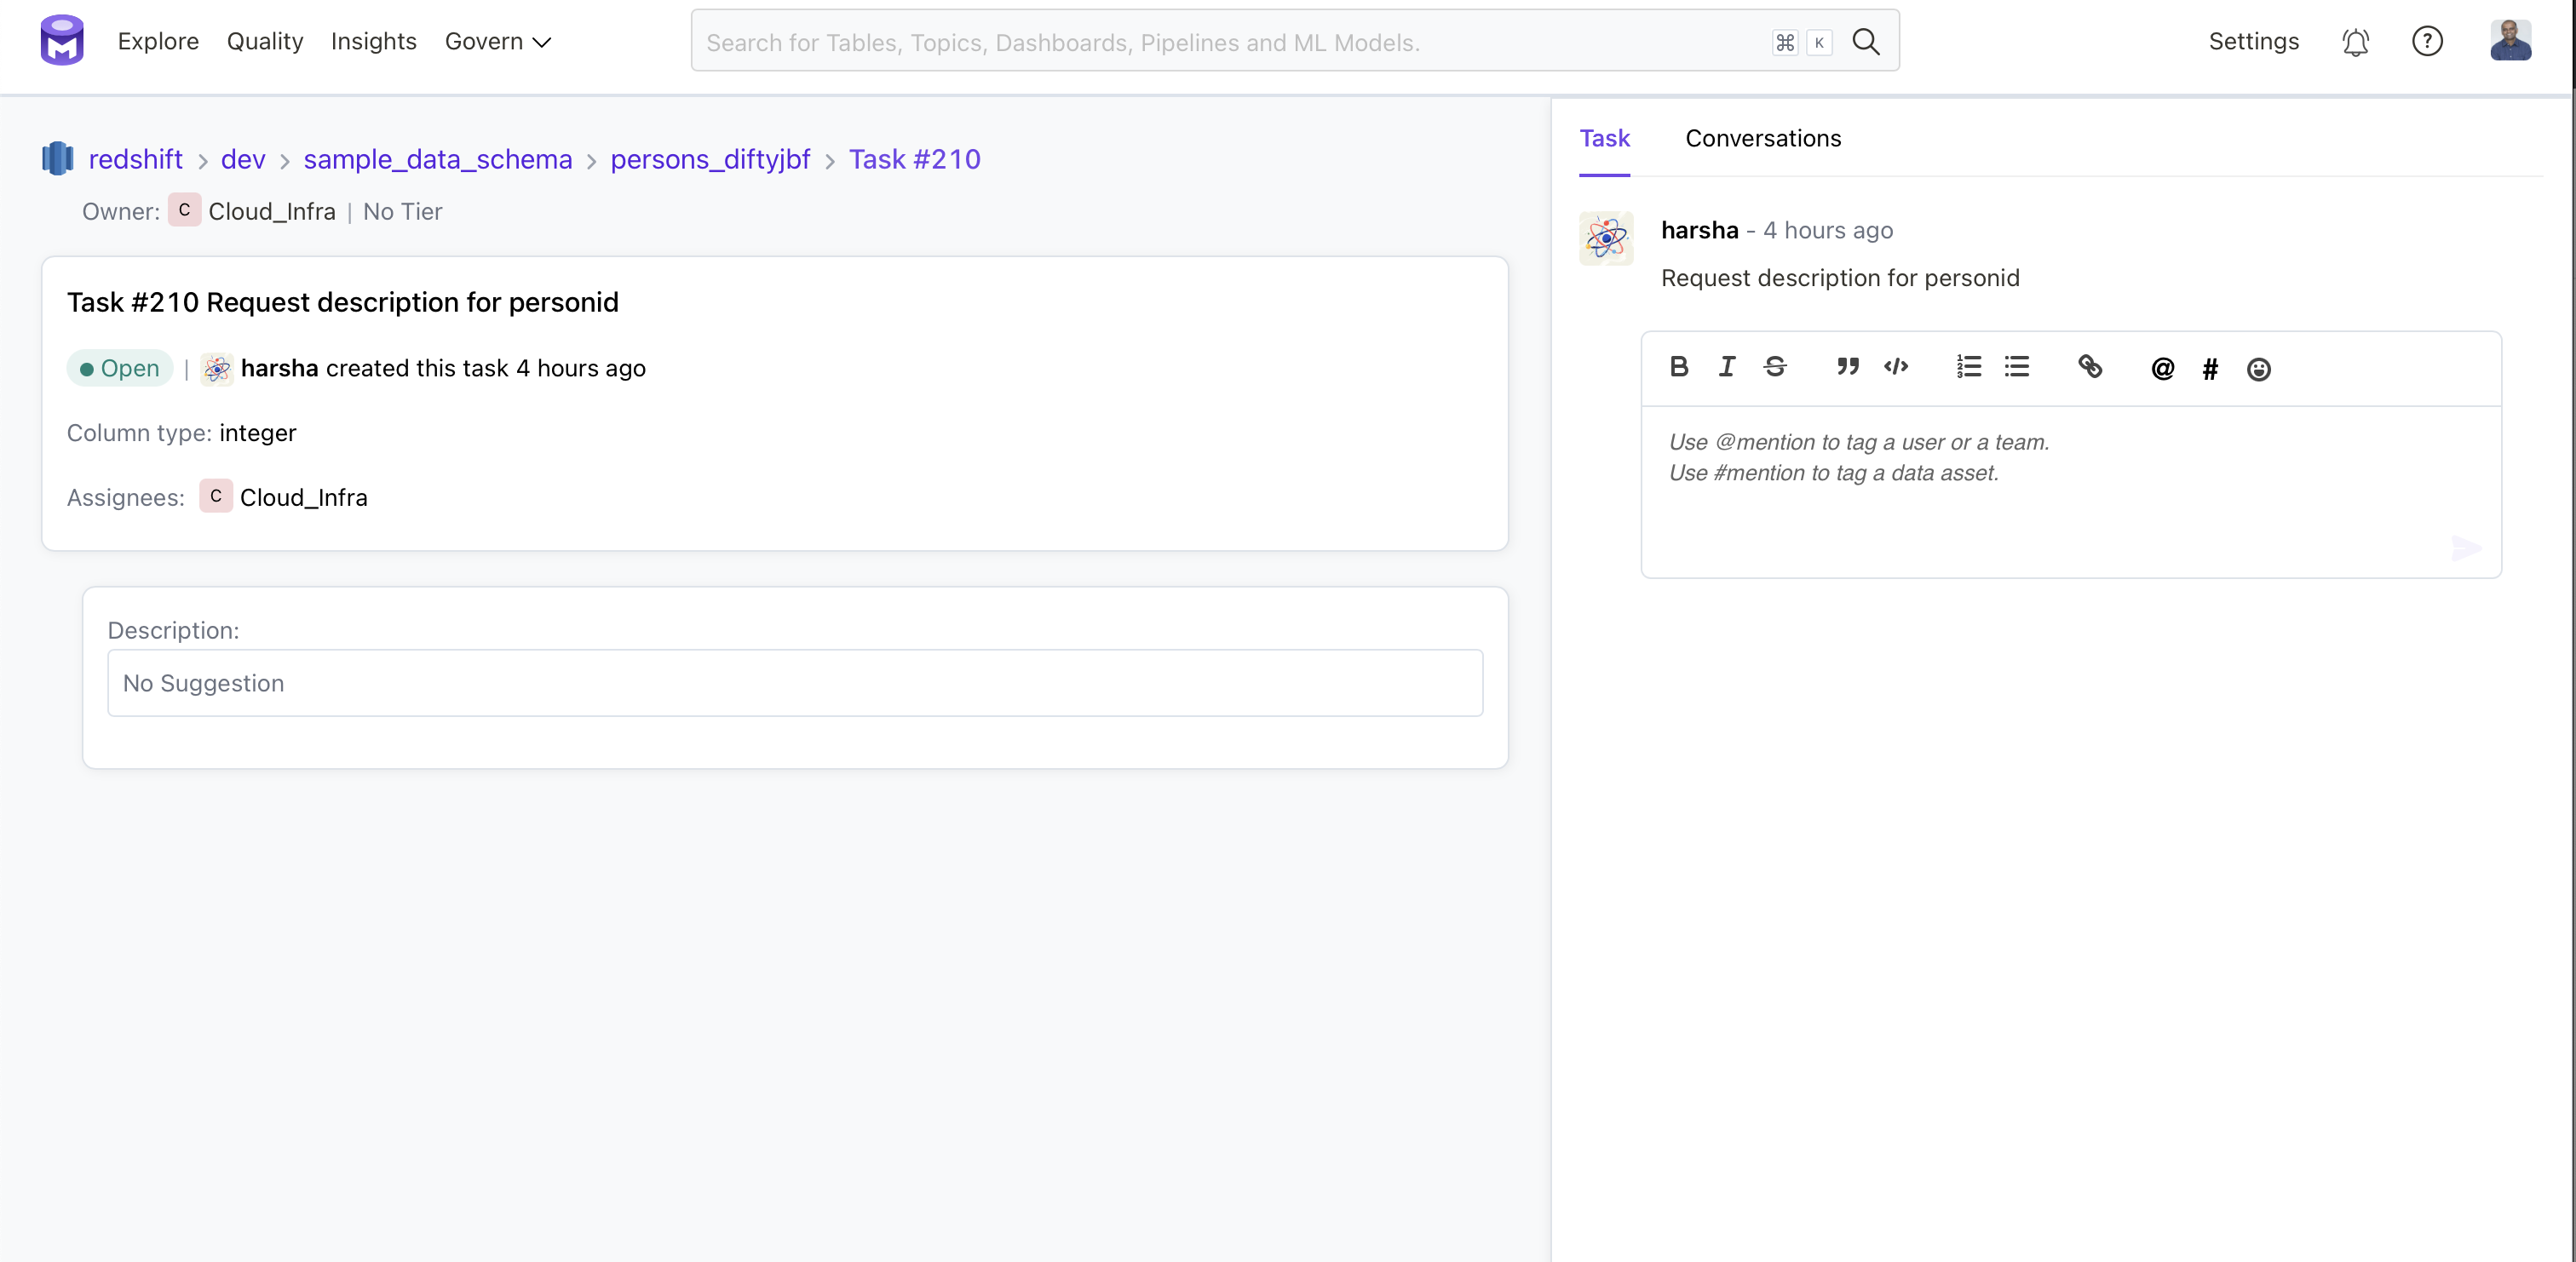This screenshot has width=2576, height=1262.
Task: Click the No Suggestion description field
Action: click(795, 683)
